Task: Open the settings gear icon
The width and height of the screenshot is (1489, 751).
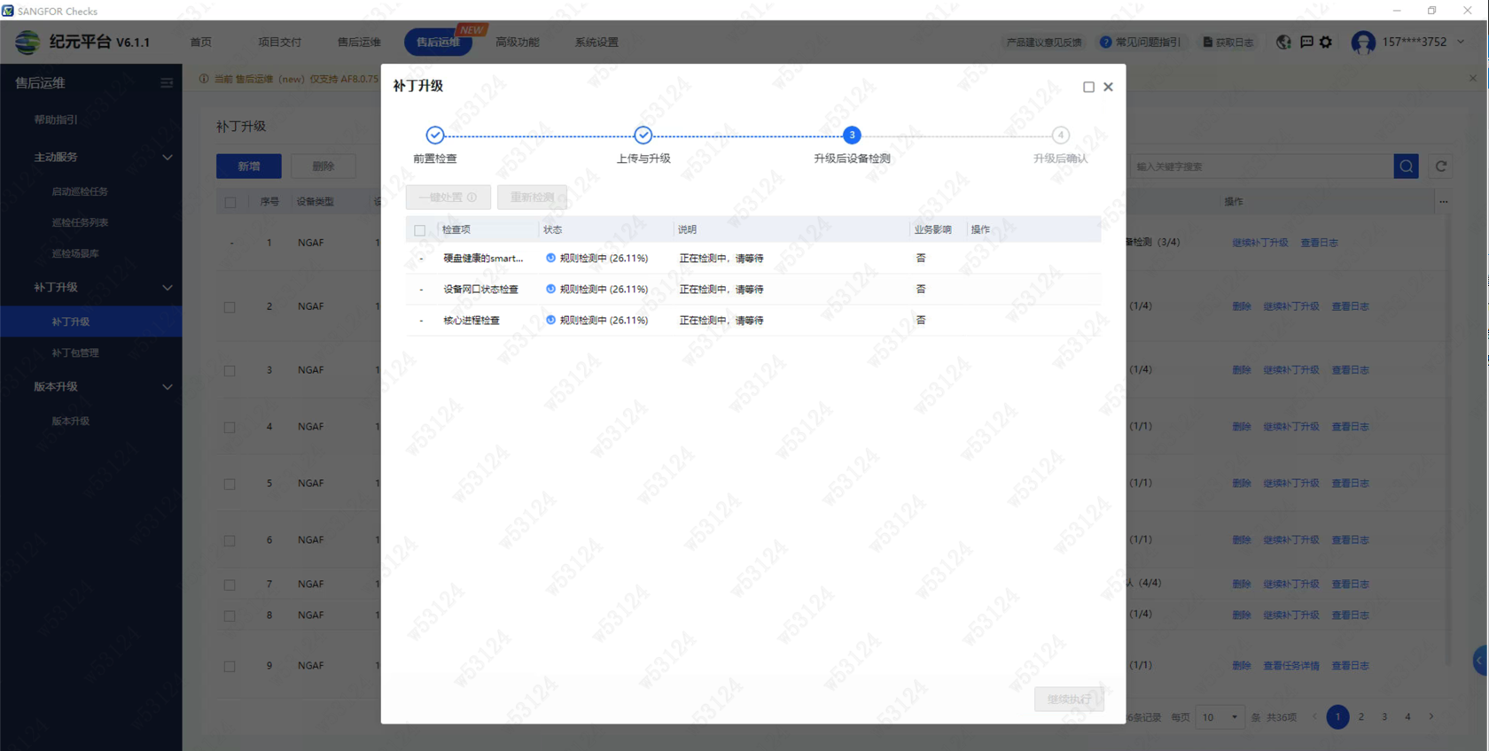Action: pos(1326,42)
